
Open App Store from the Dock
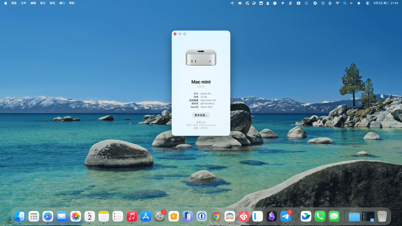click(x=146, y=216)
